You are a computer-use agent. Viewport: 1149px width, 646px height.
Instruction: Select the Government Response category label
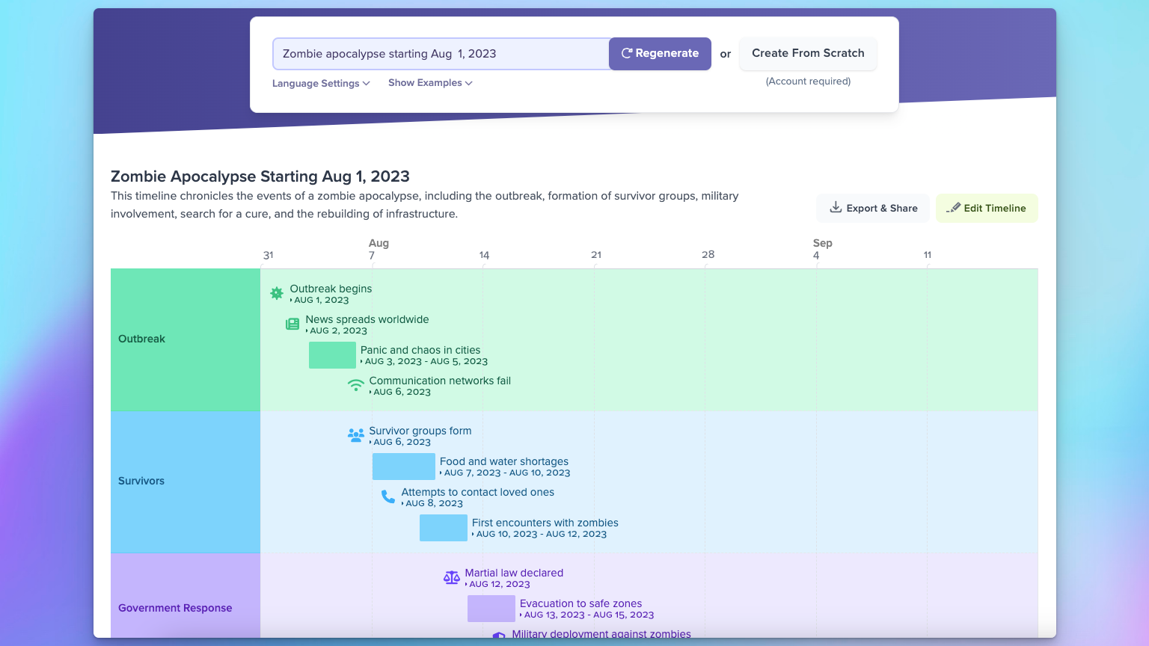[x=175, y=608]
